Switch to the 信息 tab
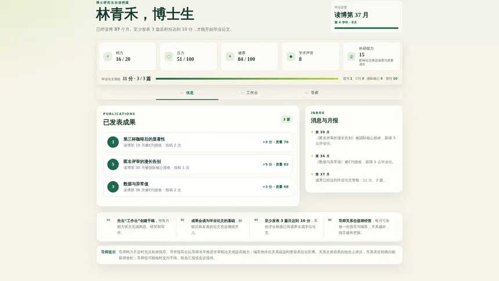Viewport: 499px width, 281px height. click(x=187, y=93)
